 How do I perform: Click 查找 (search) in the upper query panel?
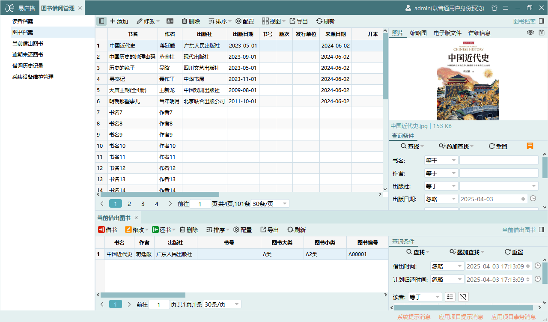[412, 146]
